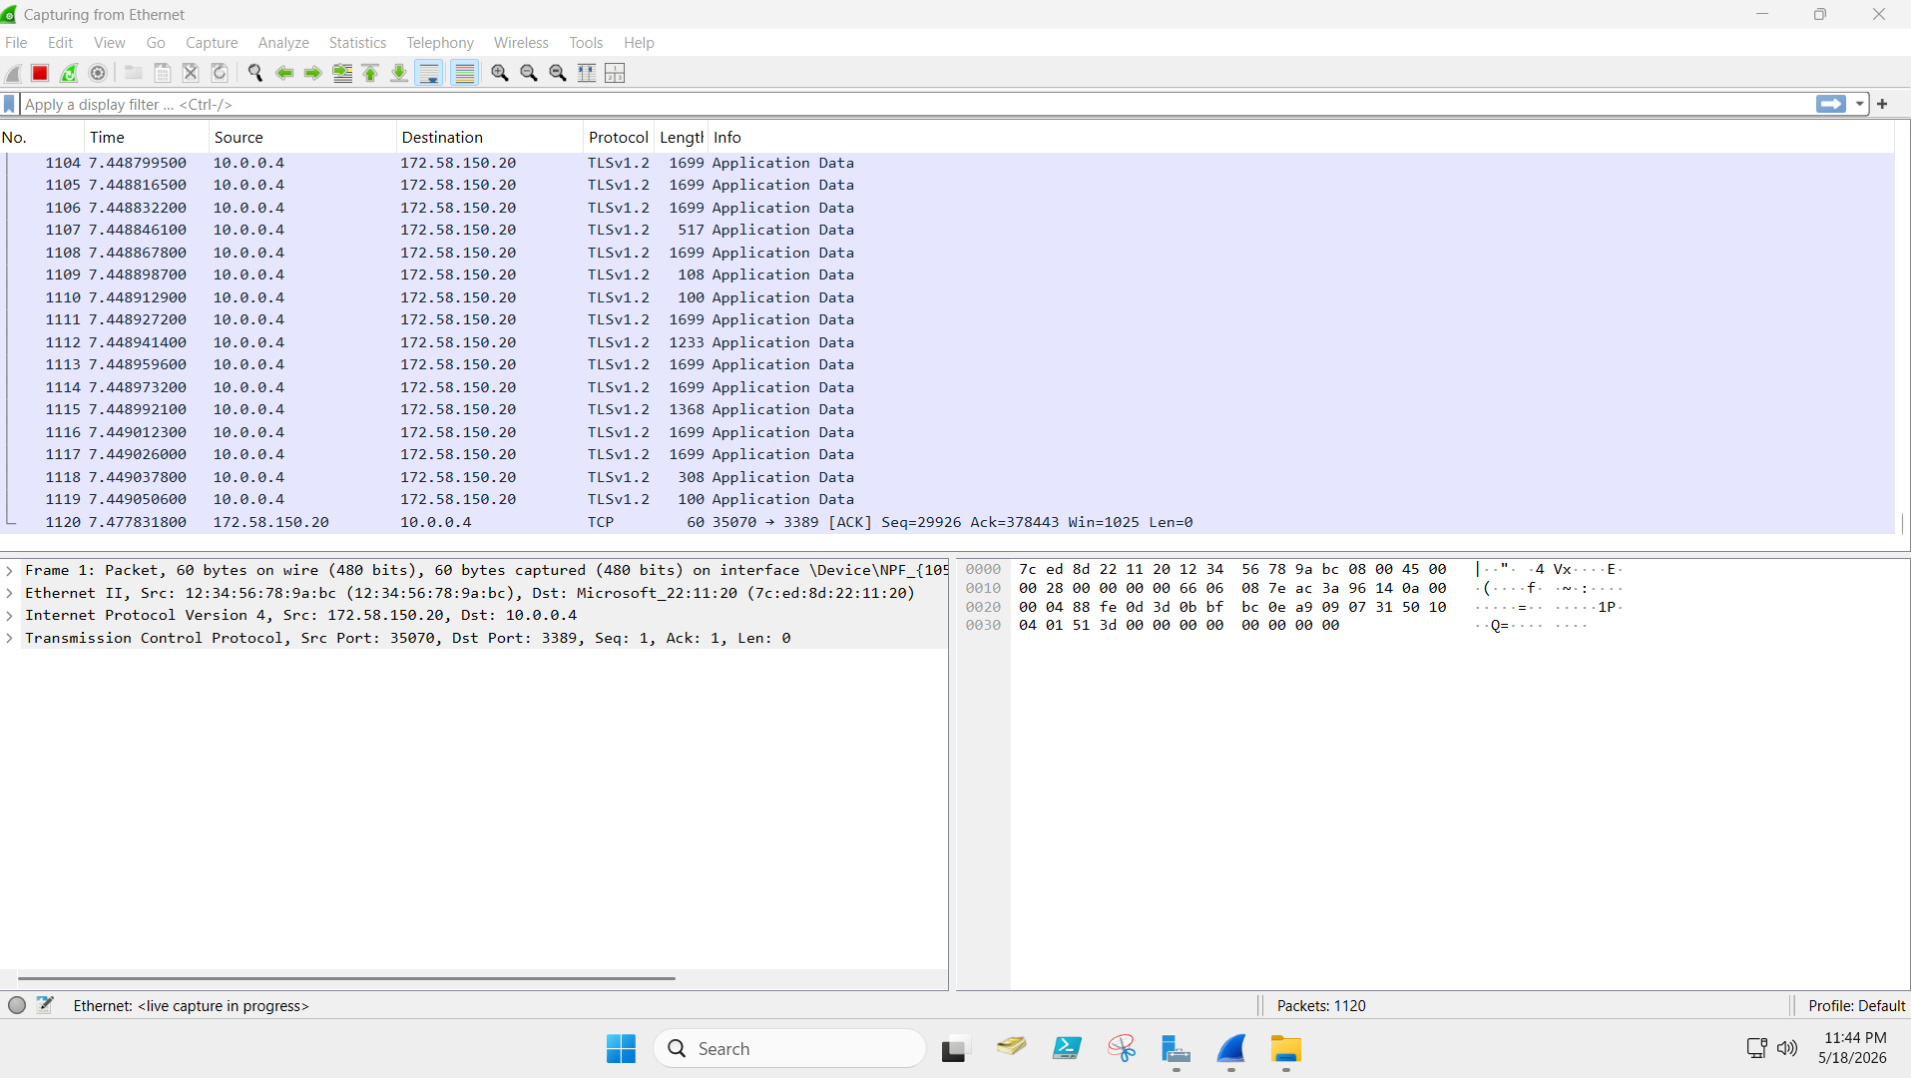Jump to the last packet
This screenshot has width=1911, height=1078.
pyautogui.click(x=399, y=73)
